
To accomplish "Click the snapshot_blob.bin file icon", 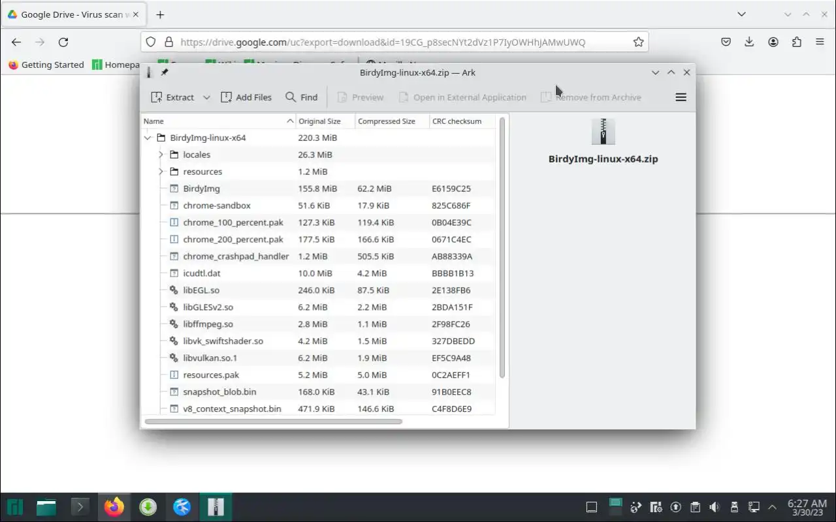I will click(174, 391).
